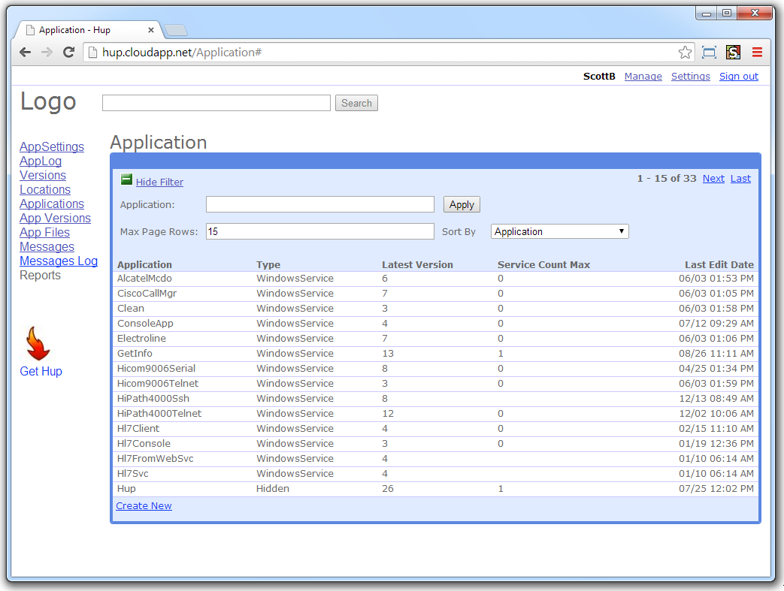784x591 pixels.
Task: Click into the Application filter text field
Action: pos(319,204)
